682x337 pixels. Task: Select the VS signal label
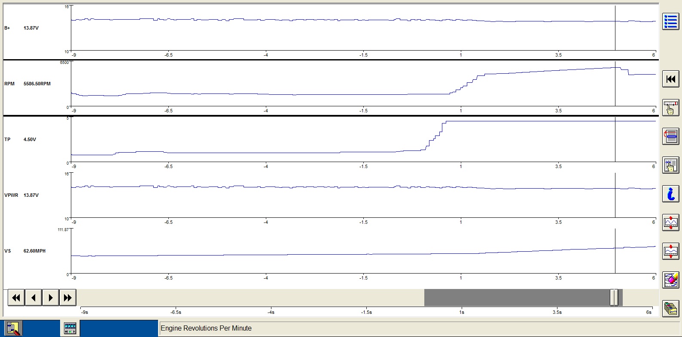tap(7, 251)
